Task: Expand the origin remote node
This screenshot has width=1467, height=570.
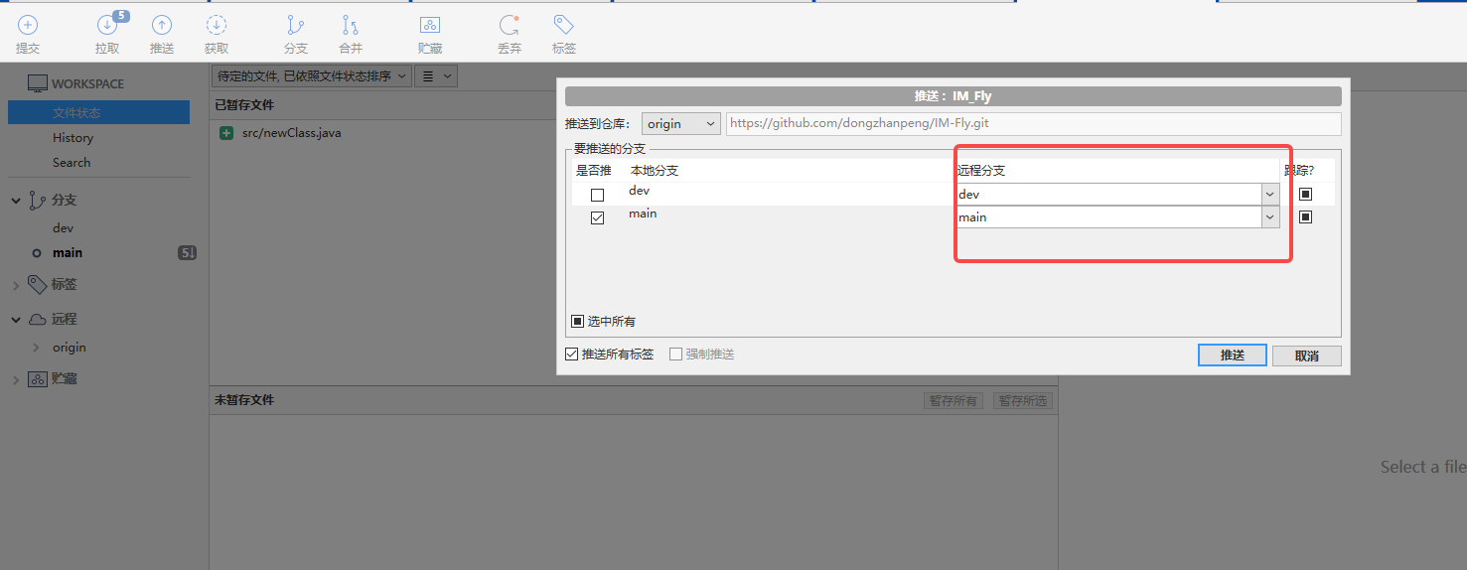Action: coord(37,348)
